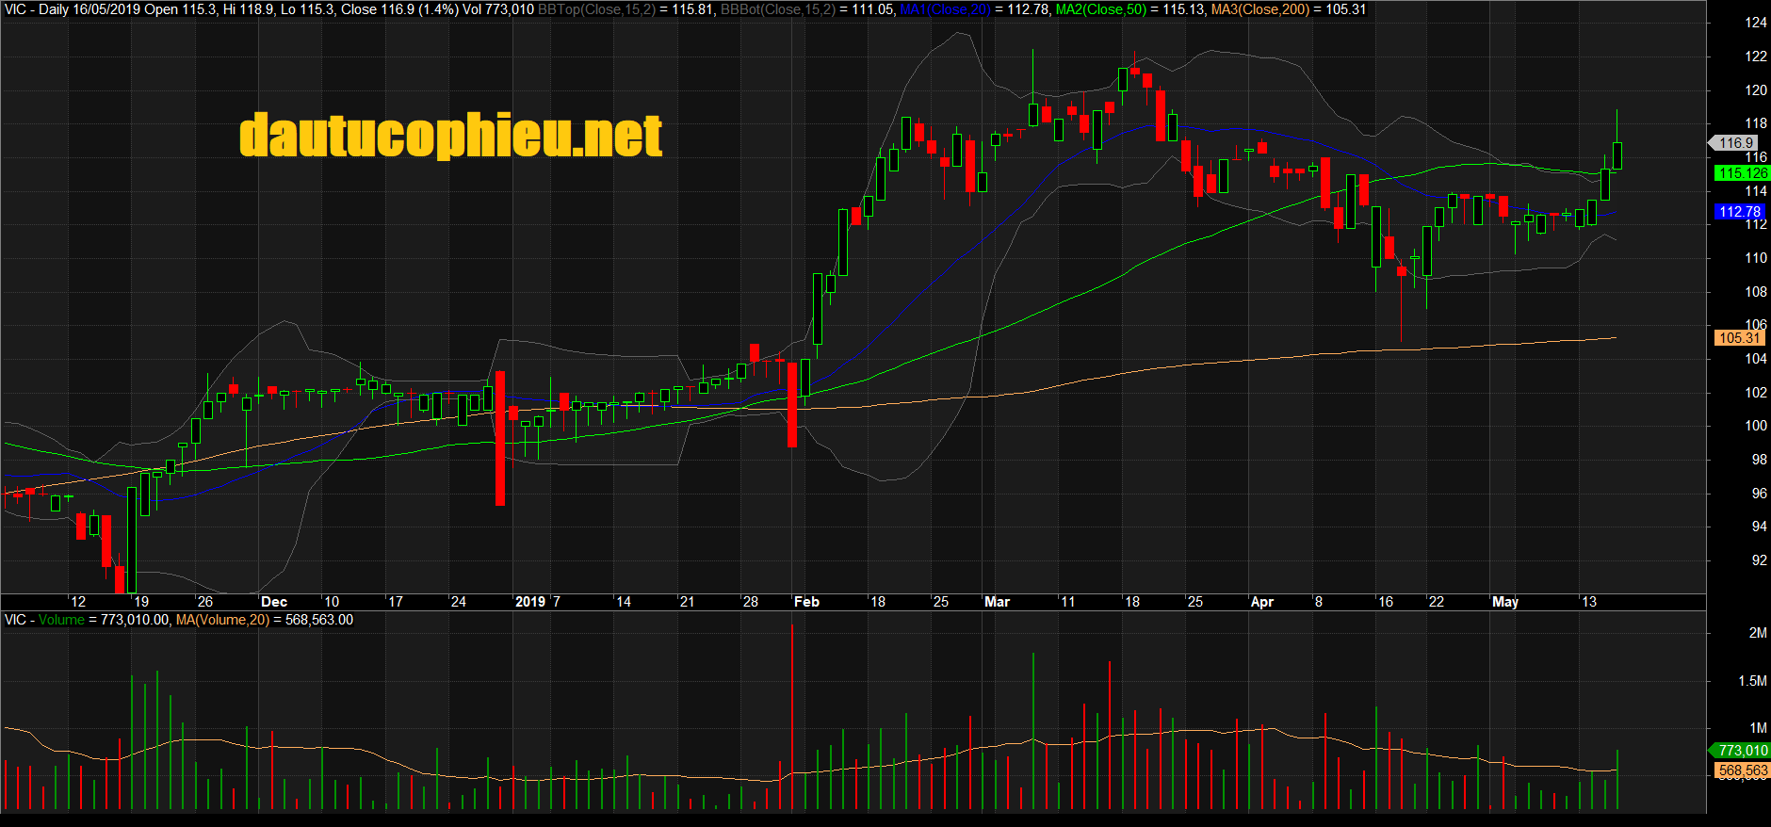Click the May label on date axis
The height and width of the screenshot is (827, 1771).
click(1505, 602)
